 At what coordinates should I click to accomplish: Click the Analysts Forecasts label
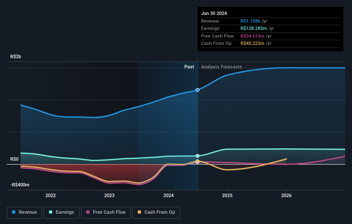coord(221,67)
